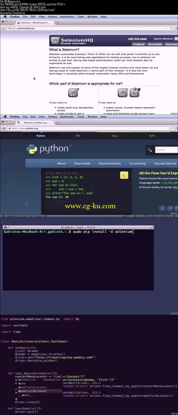Open the Help menu above the Python.org window

click(103, 116)
